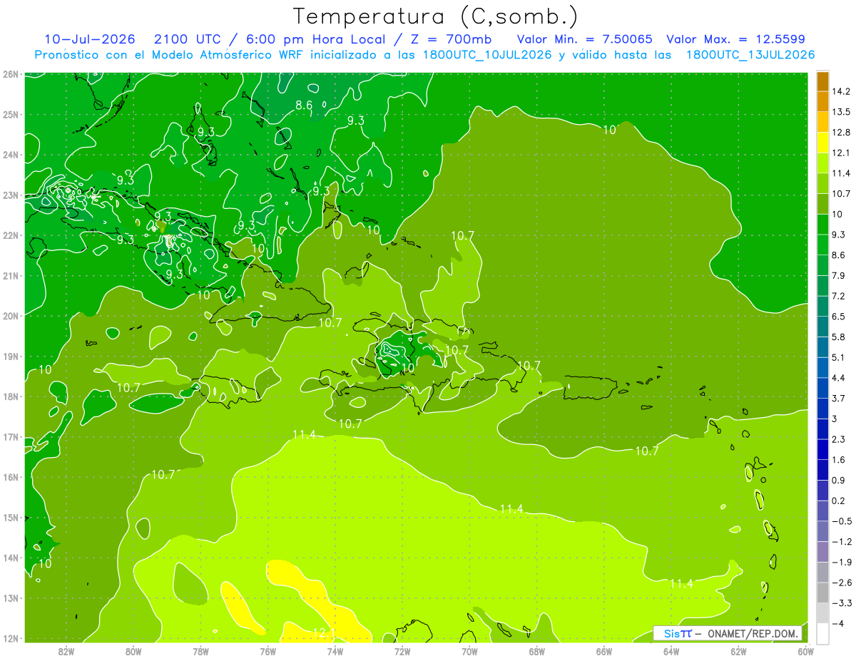The width and height of the screenshot is (856, 661).
Task: Click the 12.1 contour label on the map
Action: [x=323, y=632]
